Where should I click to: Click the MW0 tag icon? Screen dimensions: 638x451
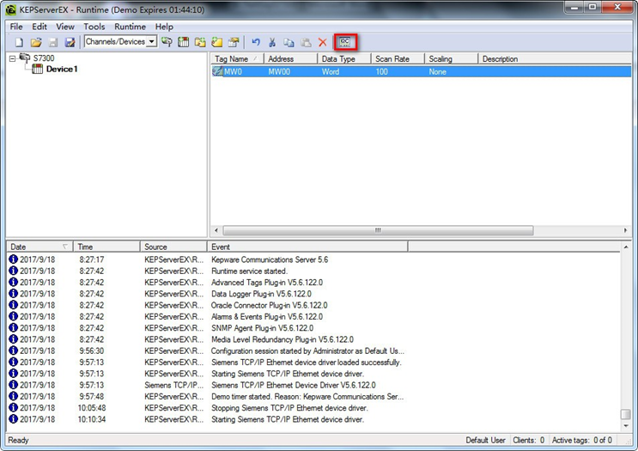point(218,71)
